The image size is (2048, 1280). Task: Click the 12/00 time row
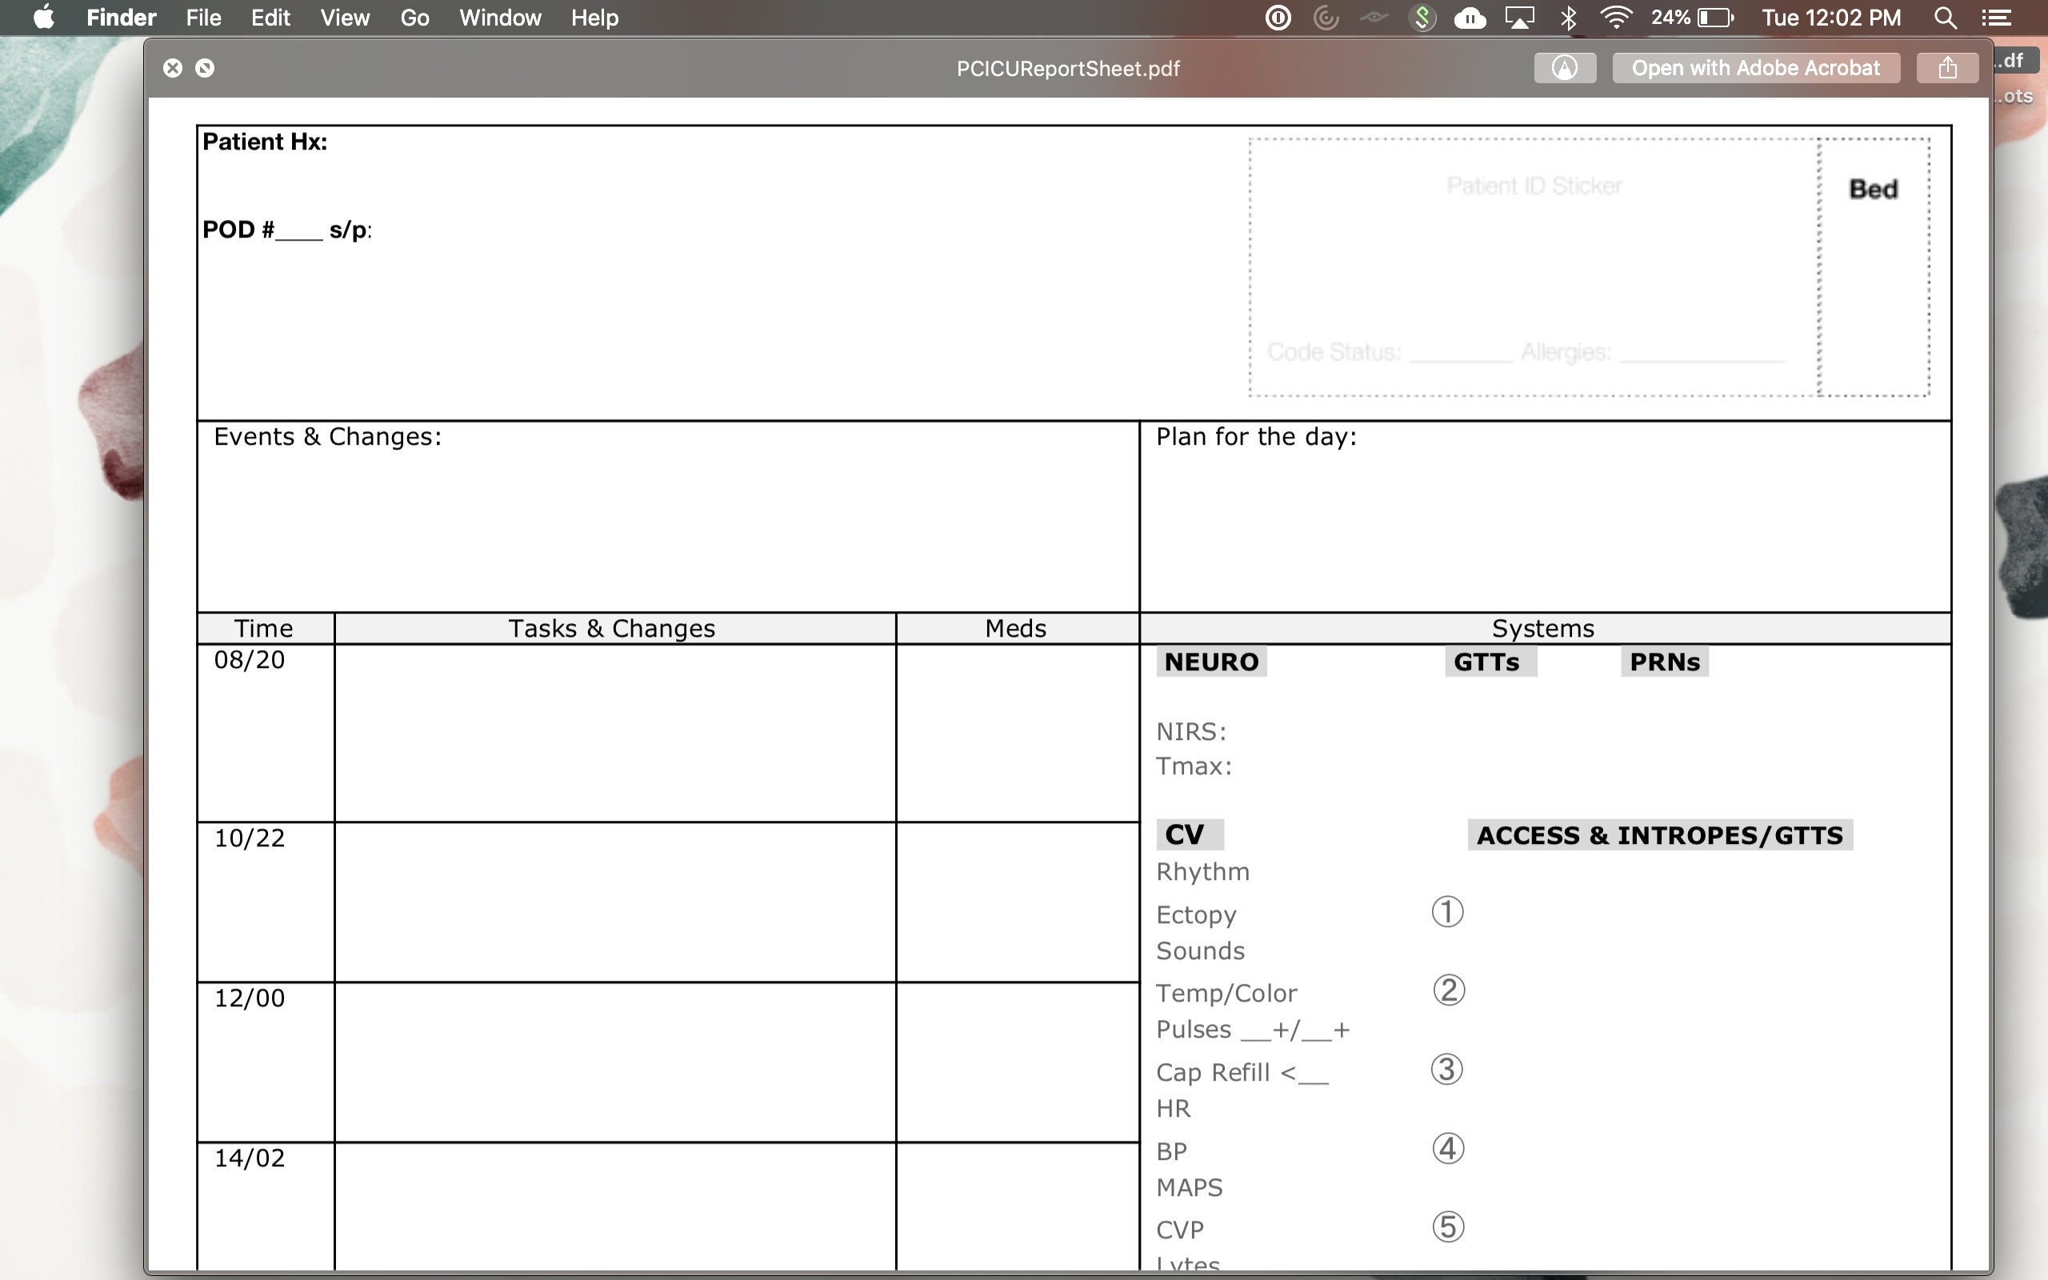point(250,998)
